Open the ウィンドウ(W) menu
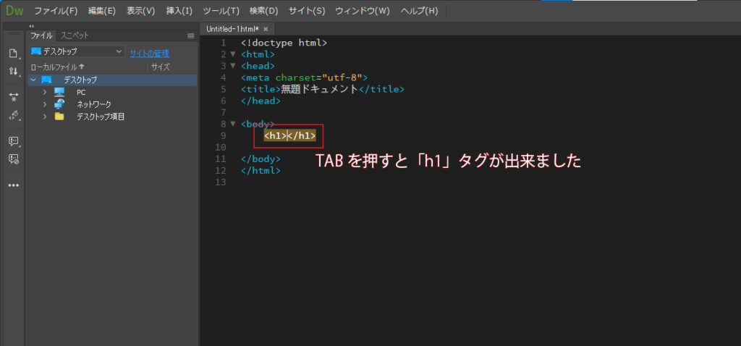The height and width of the screenshot is (346, 741). click(x=363, y=11)
